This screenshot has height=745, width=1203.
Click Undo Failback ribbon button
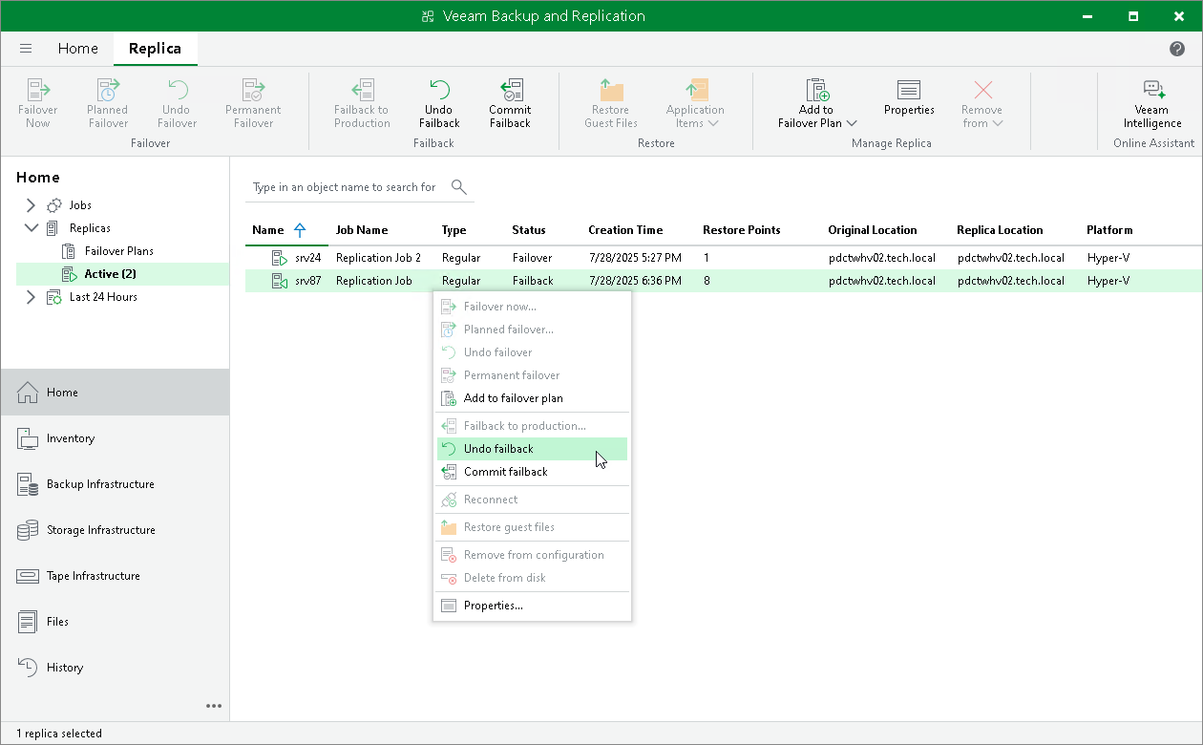pos(439,103)
